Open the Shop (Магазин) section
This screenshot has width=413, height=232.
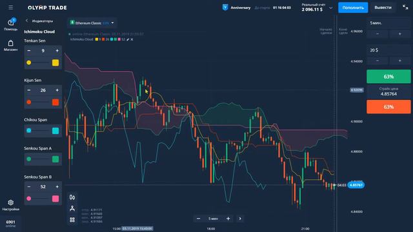pyautogui.click(x=11, y=45)
